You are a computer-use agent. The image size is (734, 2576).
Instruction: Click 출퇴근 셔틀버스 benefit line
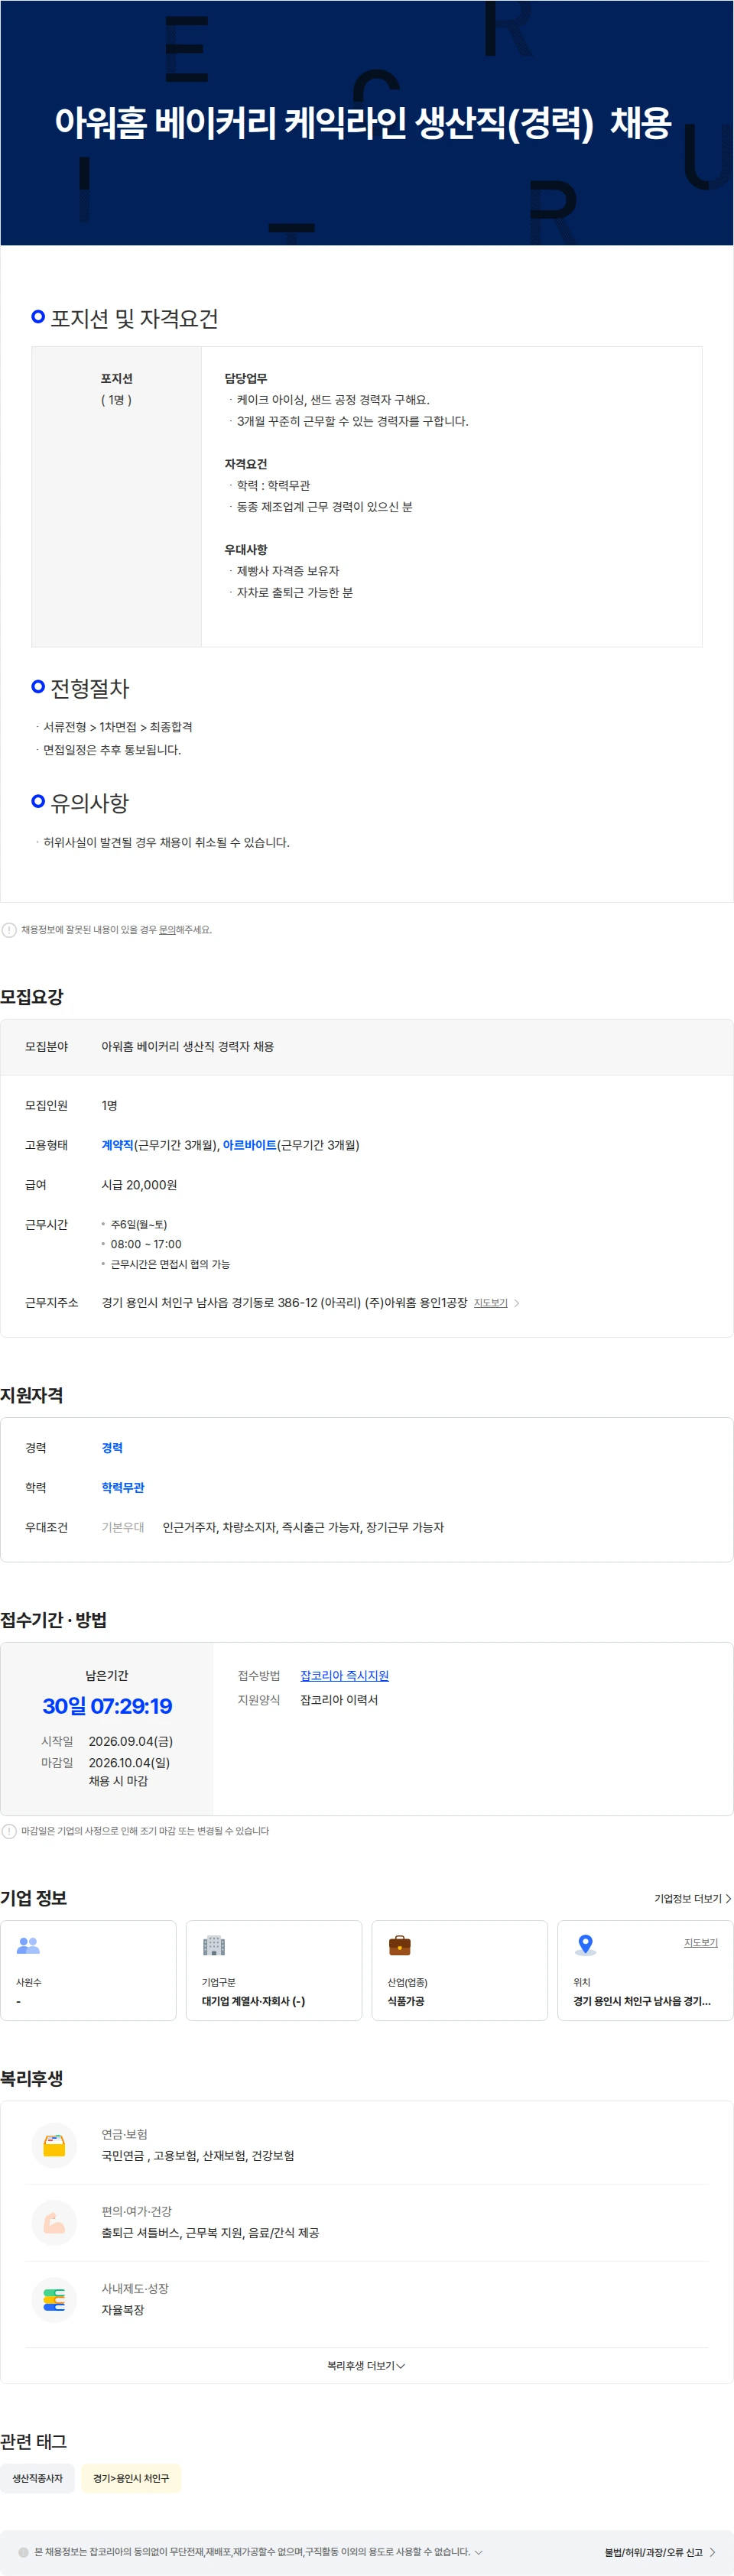(x=210, y=2233)
